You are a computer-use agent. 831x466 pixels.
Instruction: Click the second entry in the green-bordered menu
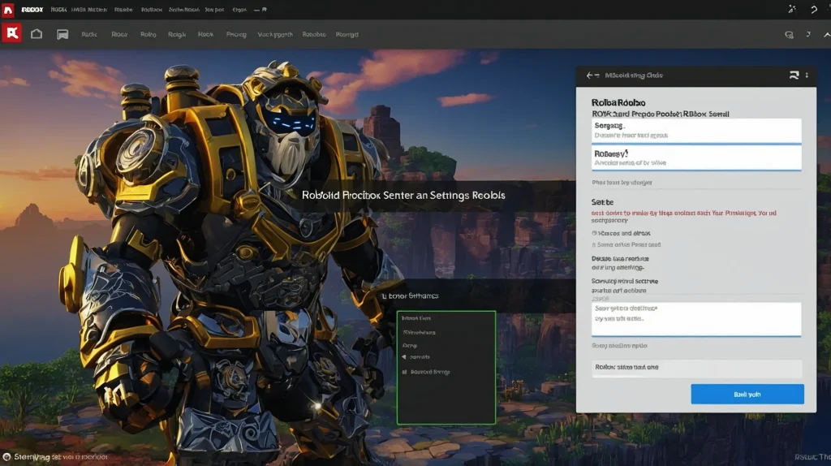pyautogui.click(x=419, y=332)
